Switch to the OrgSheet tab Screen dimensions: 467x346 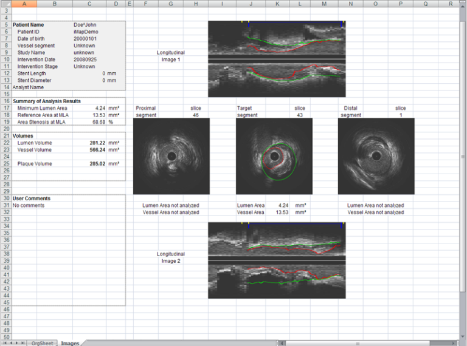coord(42,343)
